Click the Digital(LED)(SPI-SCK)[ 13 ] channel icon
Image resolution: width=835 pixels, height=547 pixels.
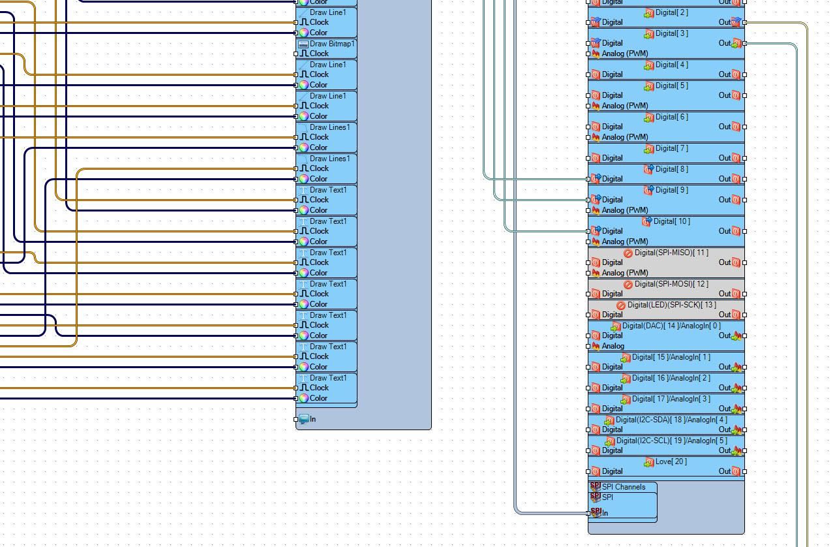621,305
